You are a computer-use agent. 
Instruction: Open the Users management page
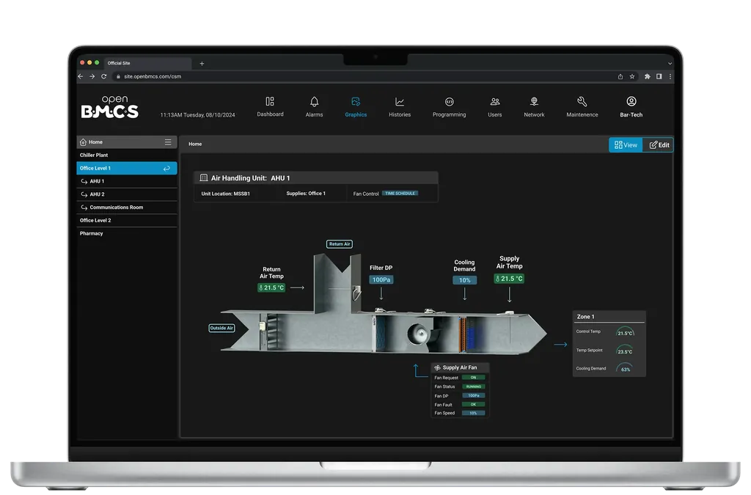495,107
